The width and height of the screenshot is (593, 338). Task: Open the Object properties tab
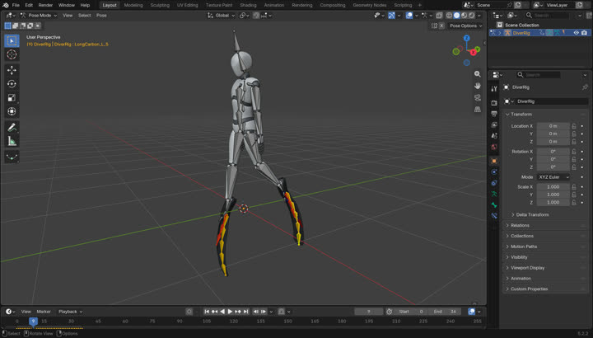[x=494, y=161]
